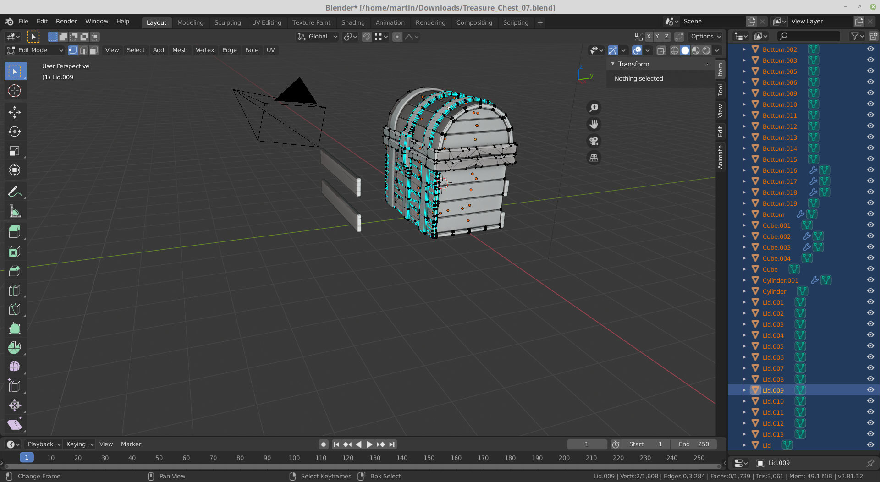Select the Smooth vertices tool
Screen dimensions: 880x482
pos(15,367)
